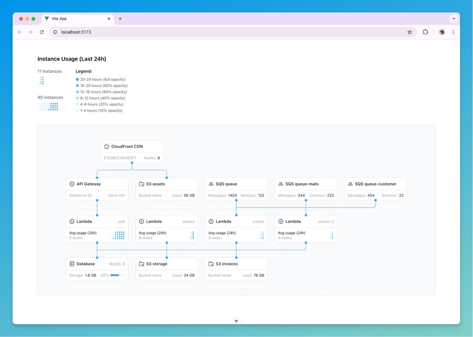Viewport: 473px width, 337px height.
Task: Click the 11 instances dot grid
Action: click(x=41, y=81)
